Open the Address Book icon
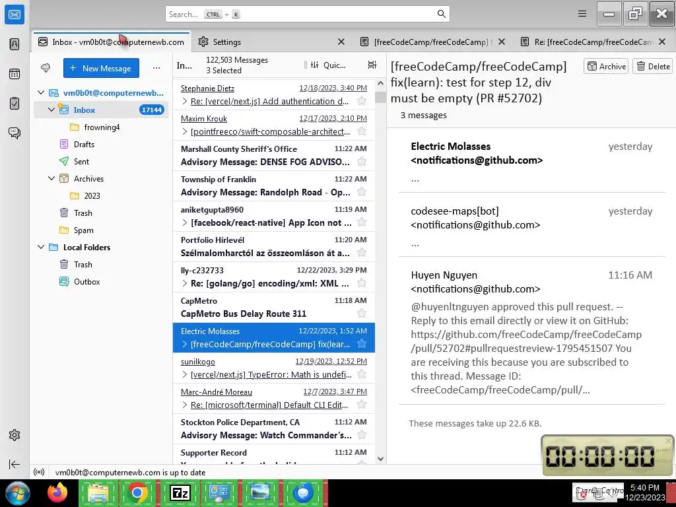676x507 pixels. [x=15, y=44]
